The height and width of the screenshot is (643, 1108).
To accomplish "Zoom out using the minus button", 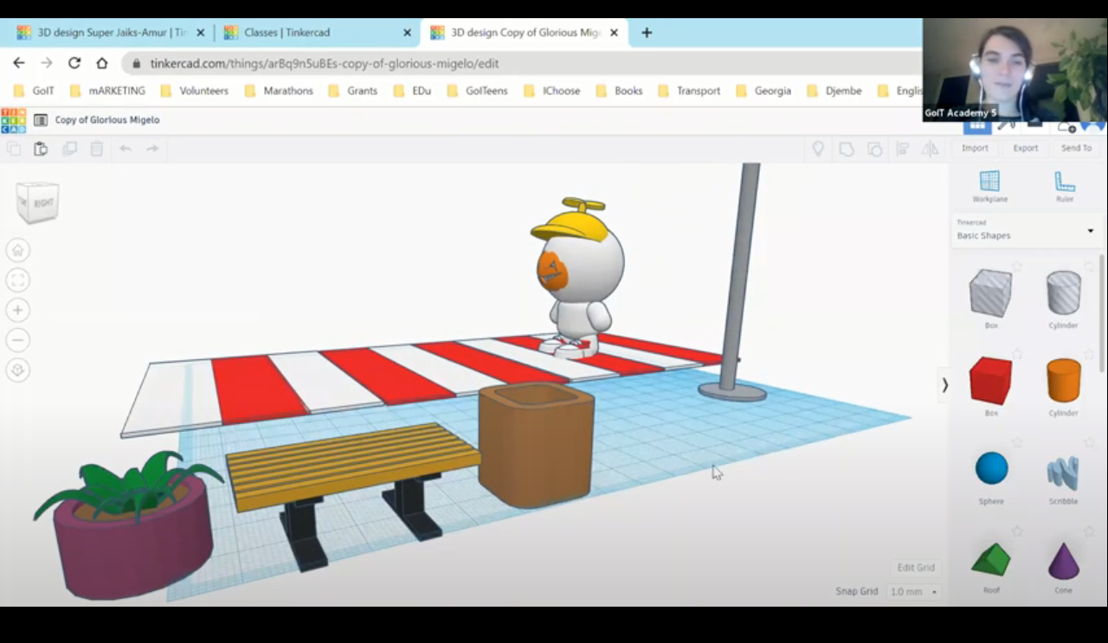I will pyautogui.click(x=18, y=339).
